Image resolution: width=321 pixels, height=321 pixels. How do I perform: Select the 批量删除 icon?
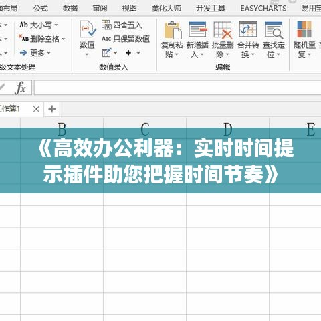pyautogui.click(x=223, y=30)
